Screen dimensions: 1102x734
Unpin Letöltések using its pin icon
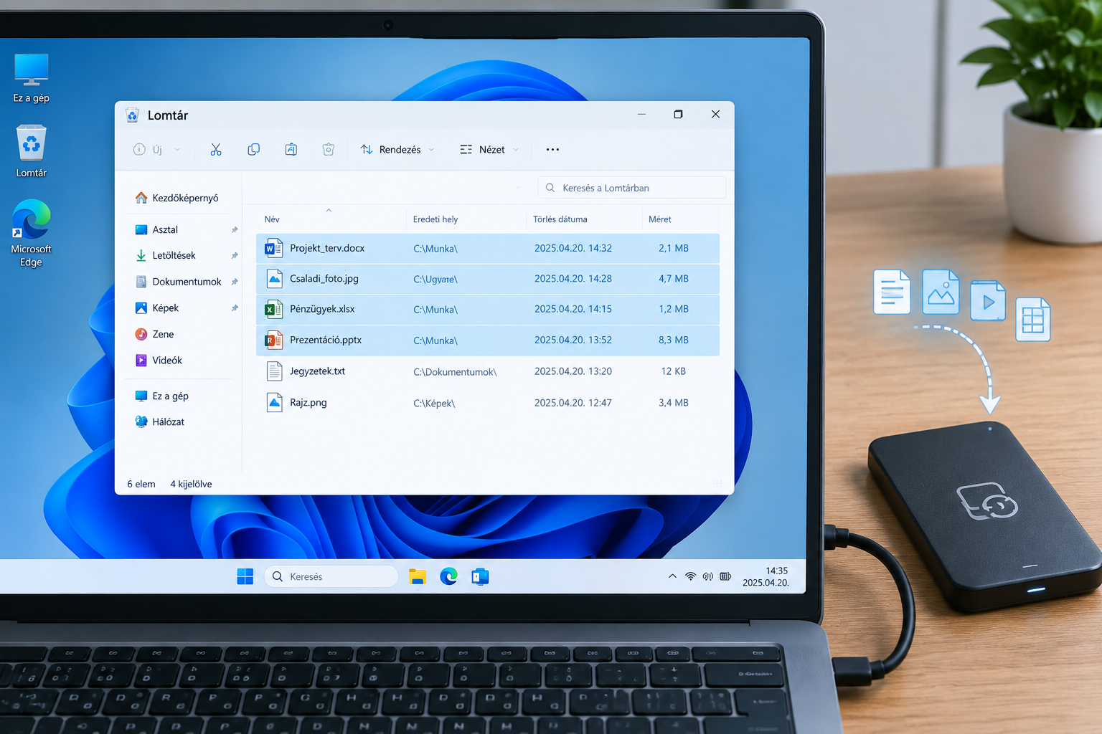point(234,256)
